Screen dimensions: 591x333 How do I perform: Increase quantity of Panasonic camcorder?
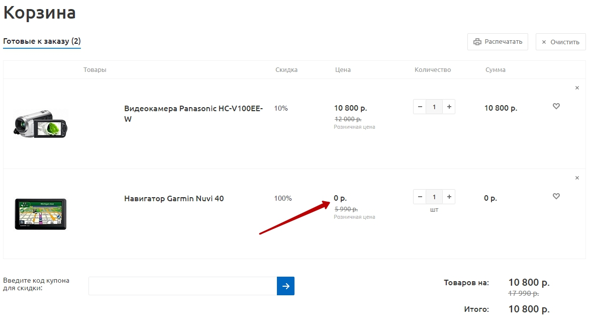point(449,107)
